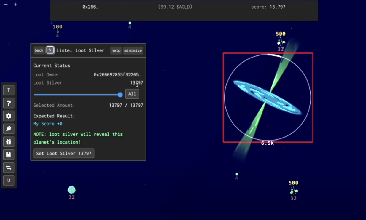Minimize the Loot Silver panel
This screenshot has width=366, height=220.
[133, 51]
